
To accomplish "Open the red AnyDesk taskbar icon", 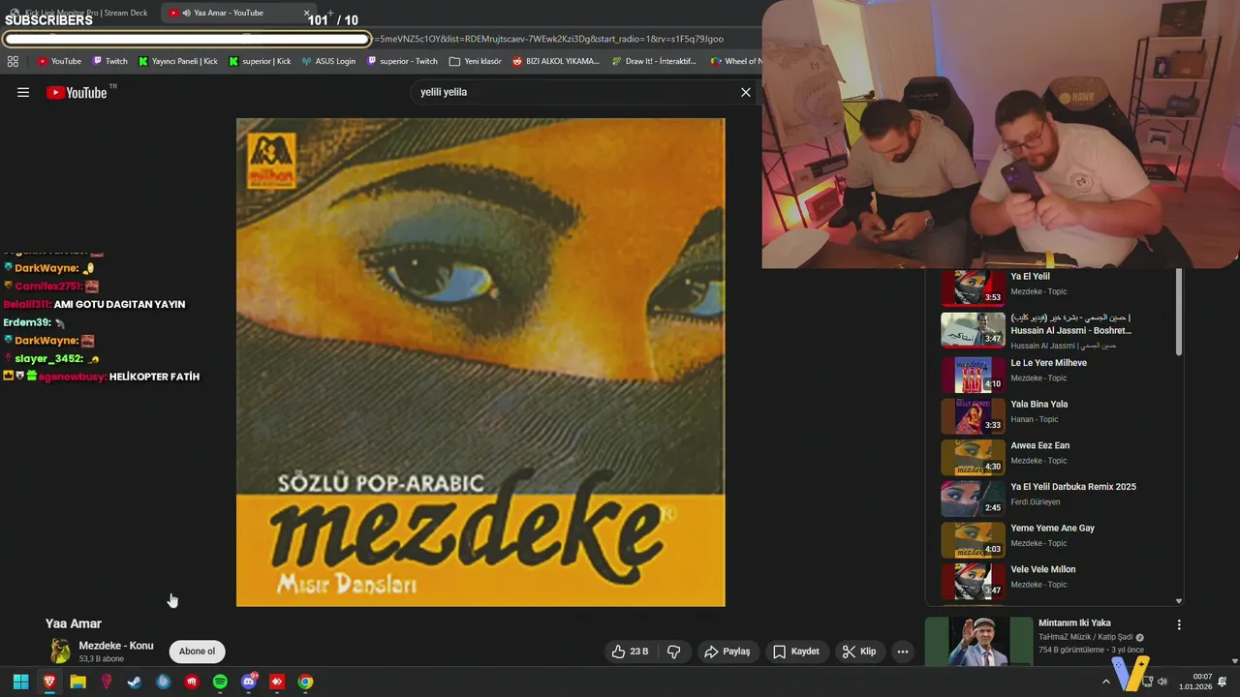I will [x=277, y=682].
